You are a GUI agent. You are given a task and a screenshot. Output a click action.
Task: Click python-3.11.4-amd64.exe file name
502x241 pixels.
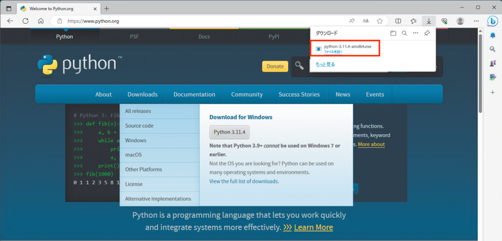coord(347,47)
